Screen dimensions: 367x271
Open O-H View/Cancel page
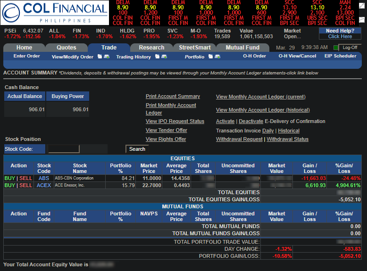click(297, 56)
